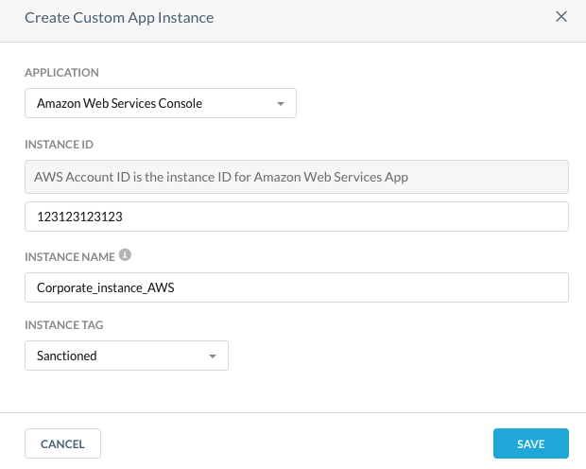Close the Create Custom App Instance dialog
The image size is (586, 469).
[x=561, y=17]
